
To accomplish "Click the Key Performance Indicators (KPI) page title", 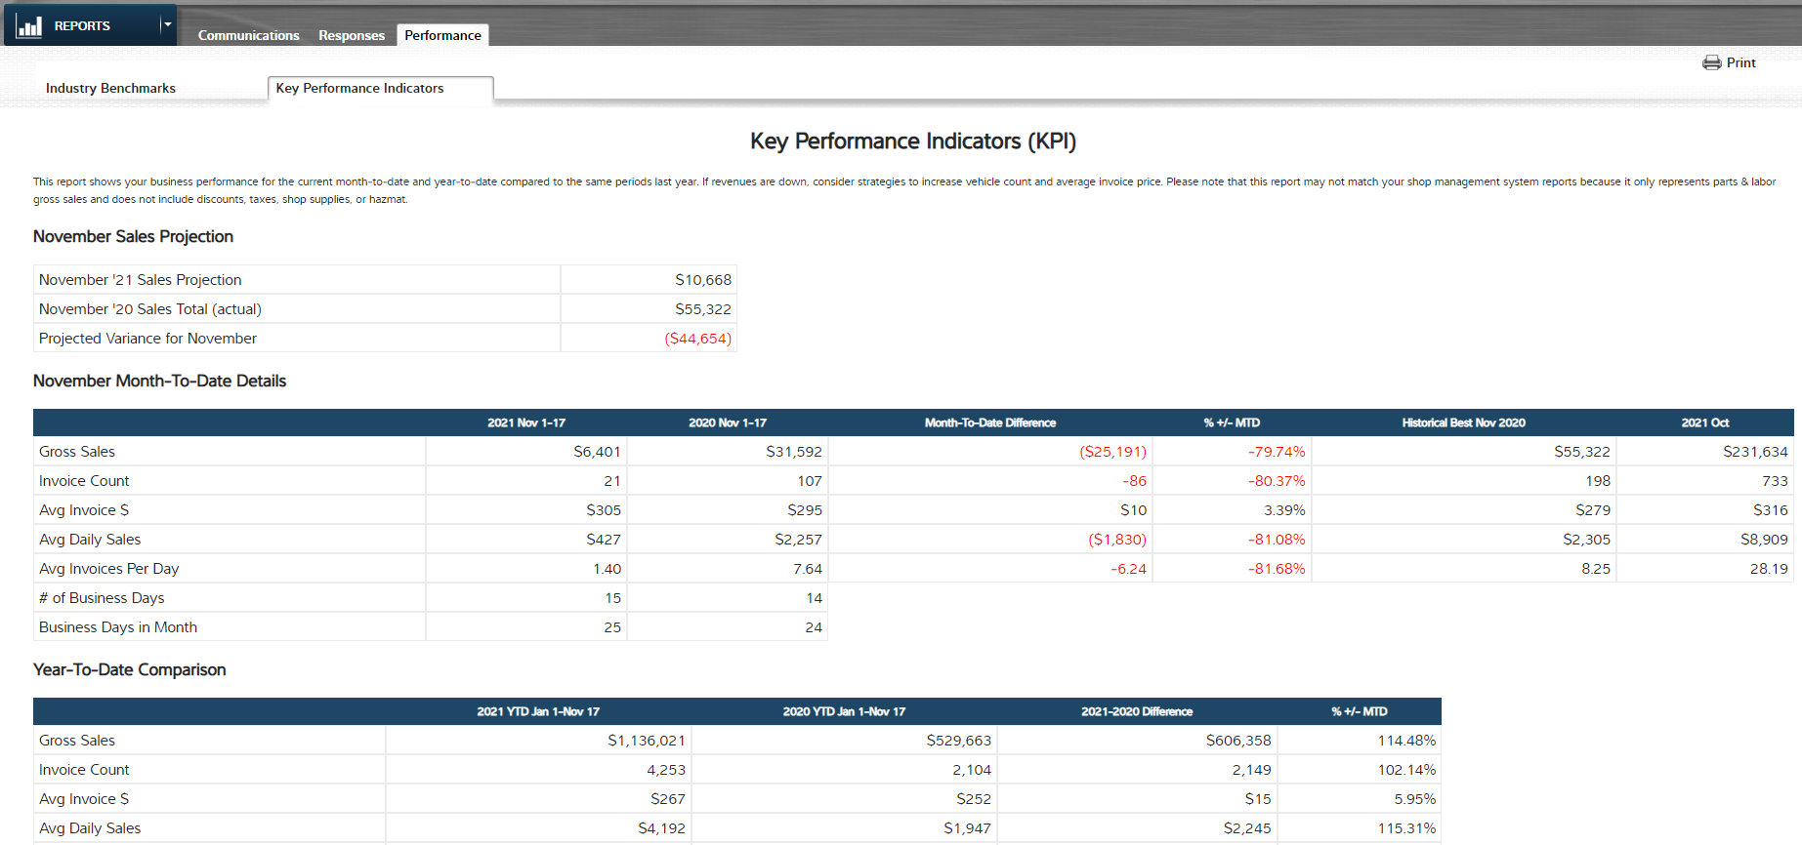I will (x=912, y=141).
